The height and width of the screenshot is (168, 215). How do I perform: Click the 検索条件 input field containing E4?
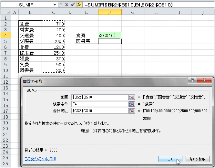pos(100,104)
